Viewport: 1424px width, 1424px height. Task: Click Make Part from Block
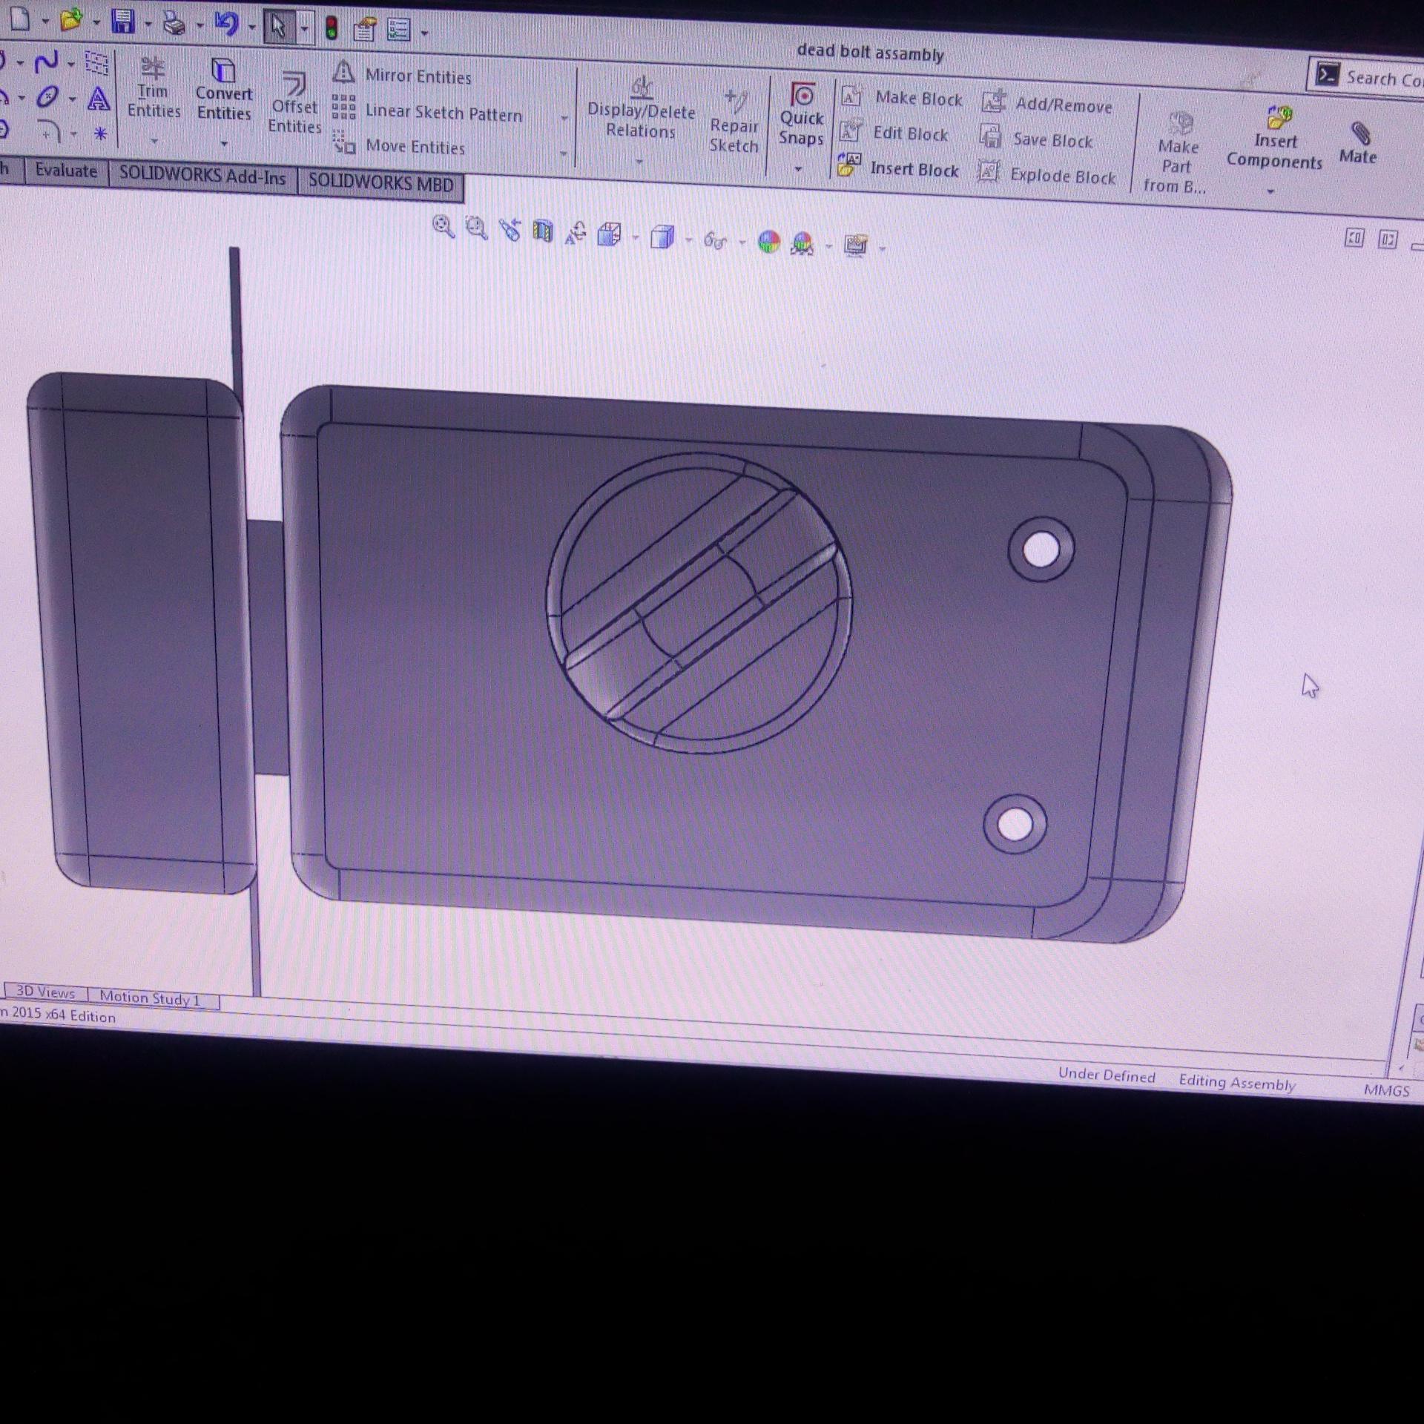(1176, 154)
